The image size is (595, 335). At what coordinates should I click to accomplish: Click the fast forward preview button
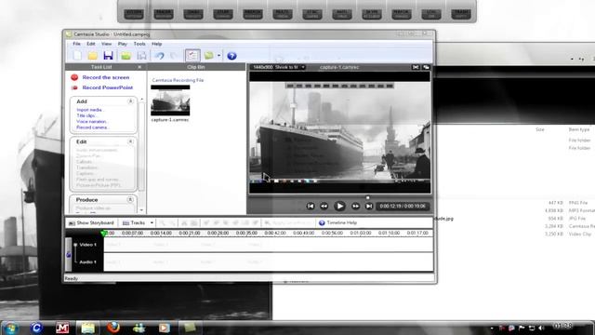355,207
